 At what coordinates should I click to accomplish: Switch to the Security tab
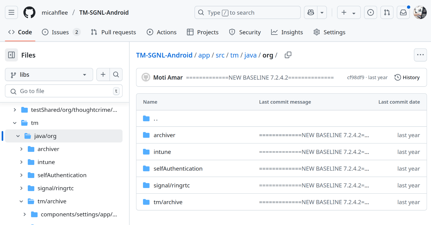point(245,32)
